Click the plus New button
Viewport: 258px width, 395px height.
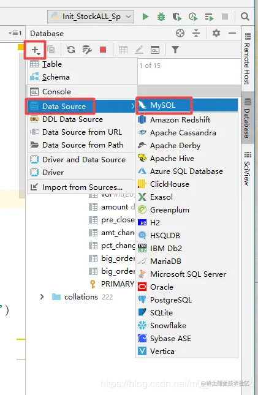(x=36, y=50)
